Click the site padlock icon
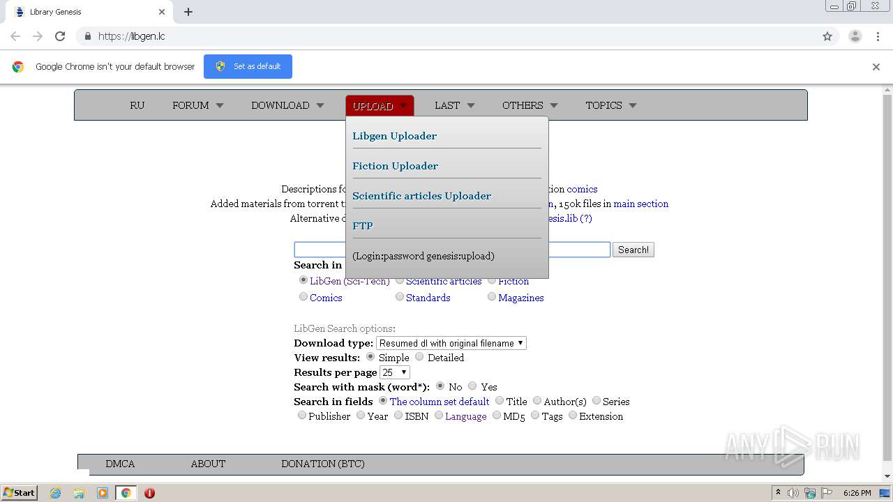 pyautogui.click(x=88, y=36)
